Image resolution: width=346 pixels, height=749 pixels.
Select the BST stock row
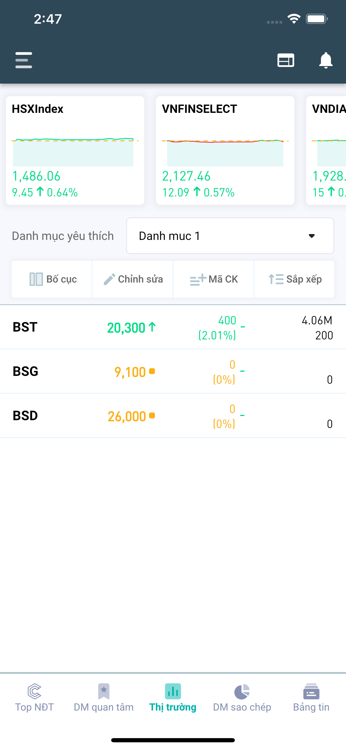[x=25, y=327]
